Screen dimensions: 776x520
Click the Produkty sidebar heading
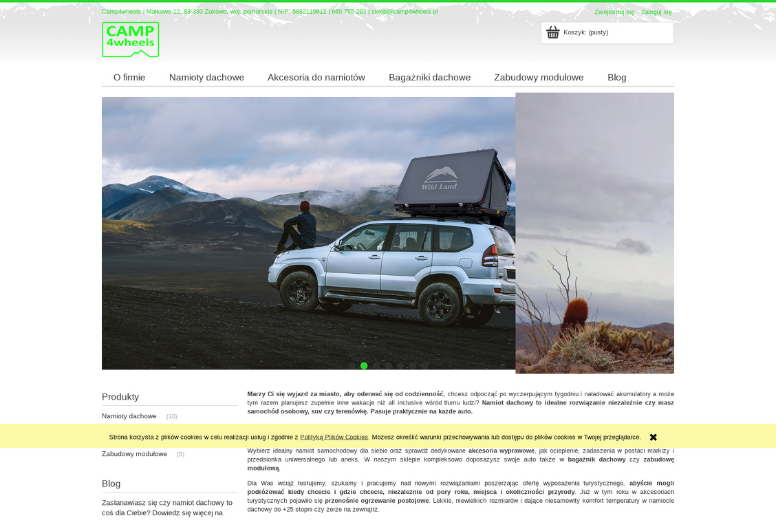pyautogui.click(x=120, y=397)
